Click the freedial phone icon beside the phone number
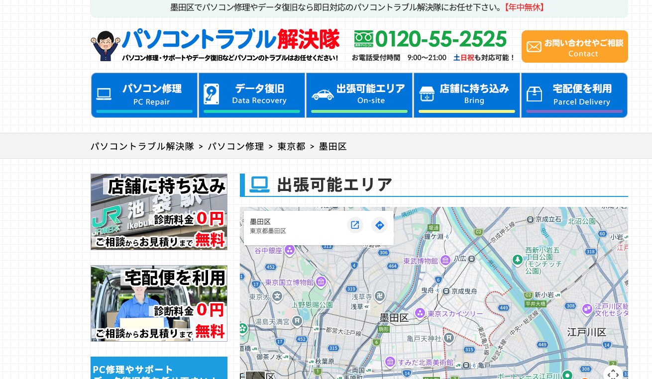The image size is (652, 379). [364, 38]
